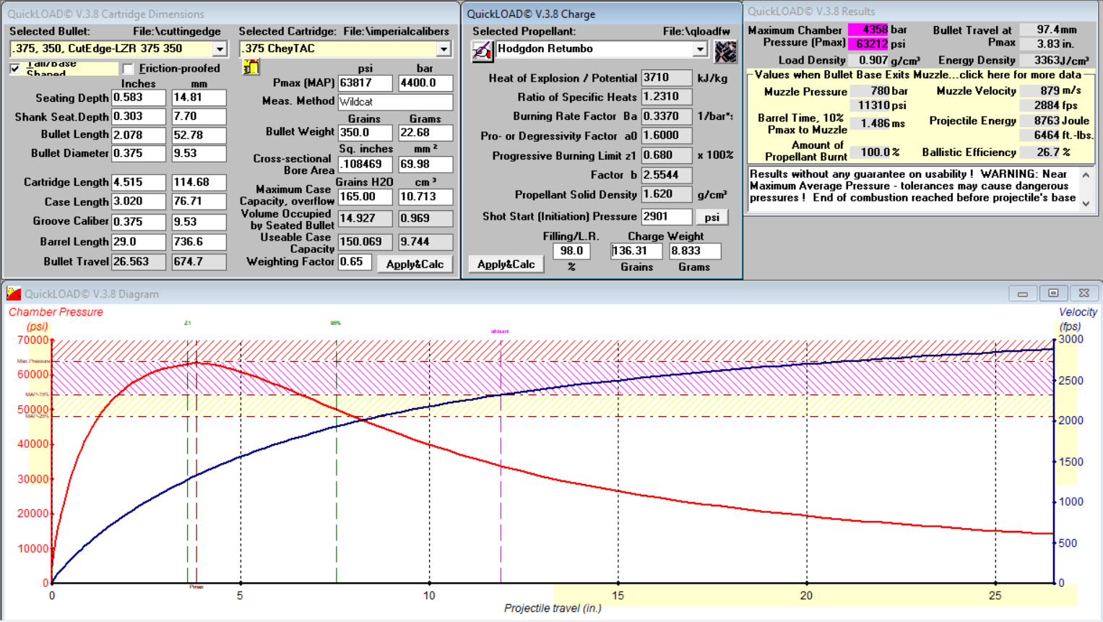
Task: Click the psi unit button for Shot Start Pressure
Action: [x=712, y=217]
